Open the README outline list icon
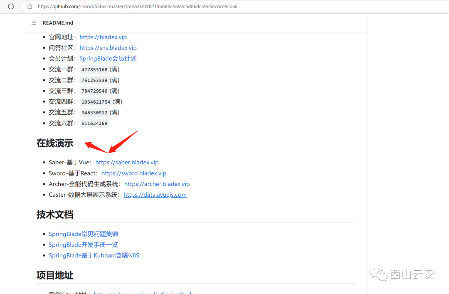 click(34, 23)
